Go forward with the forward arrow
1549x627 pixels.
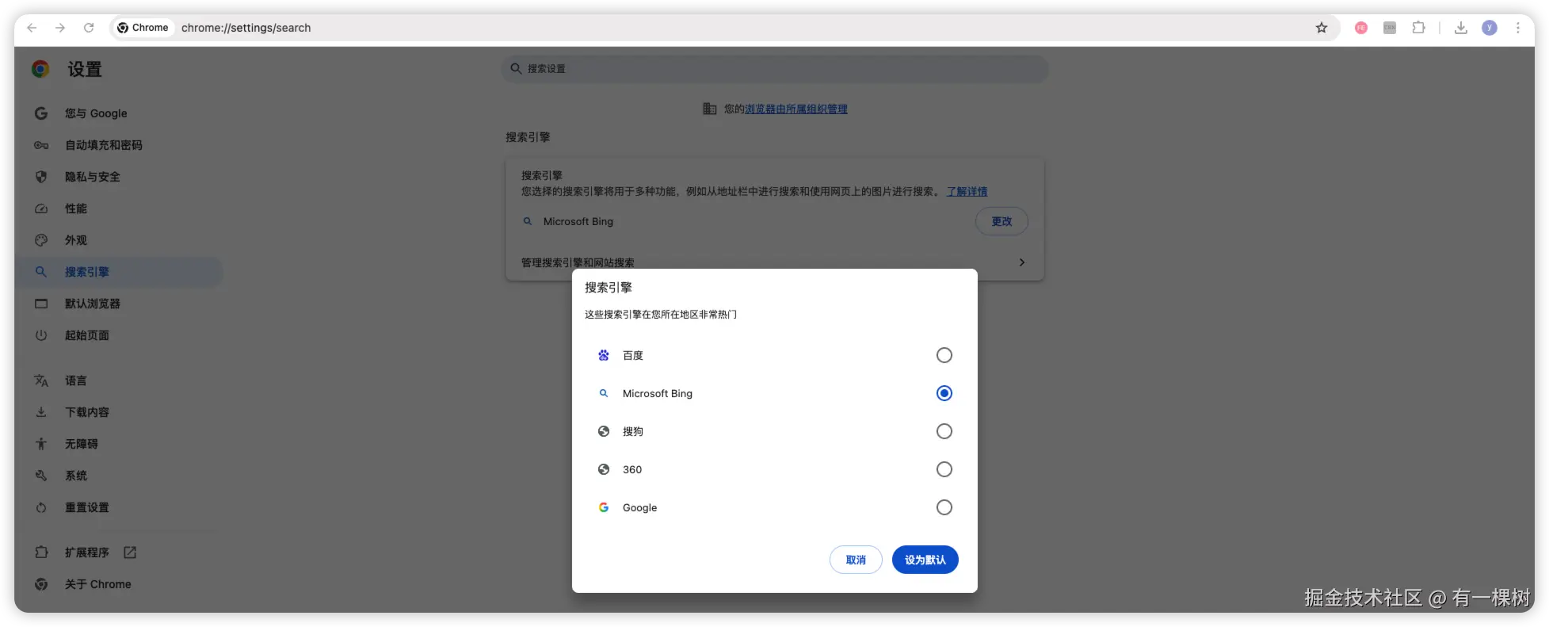pyautogui.click(x=60, y=28)
